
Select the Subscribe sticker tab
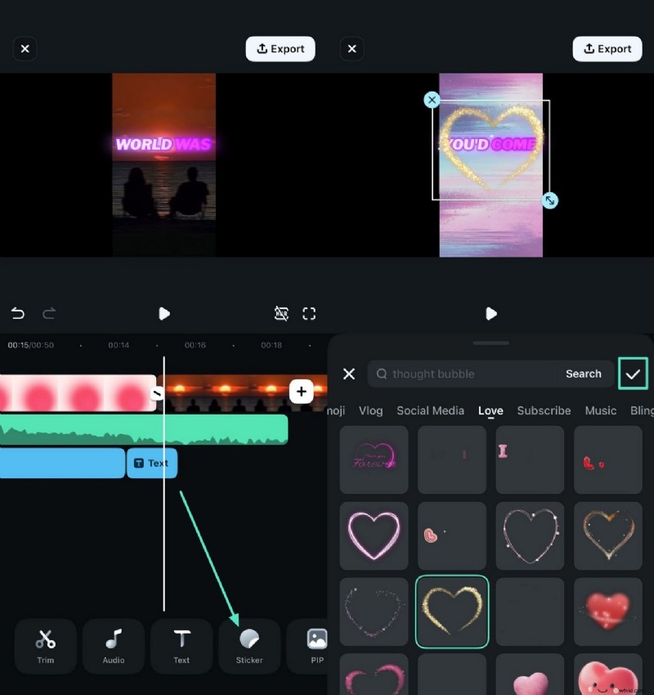pos(544,410)
